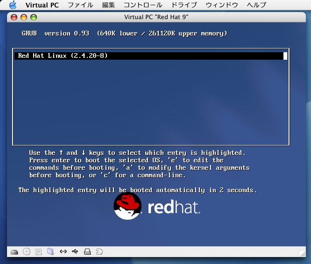Open the ファイル menu
311x264 pixels.
click(x=80, y=5)
